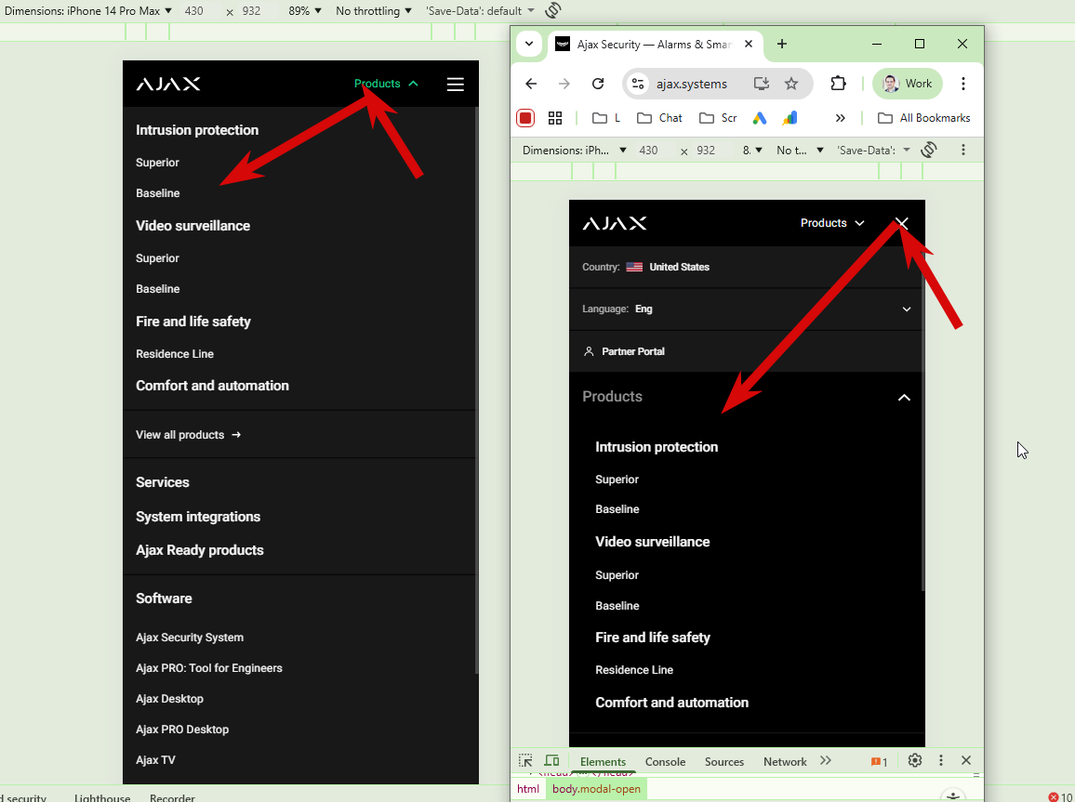The width and height of the screenshot is (1075, 802).
Task: Click rotate icon in Chrome window device toolbar
Action: [x=929, y=150]
